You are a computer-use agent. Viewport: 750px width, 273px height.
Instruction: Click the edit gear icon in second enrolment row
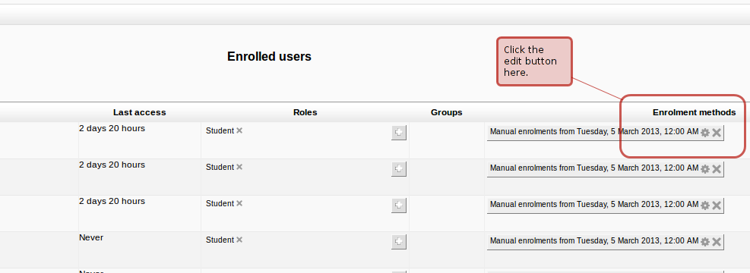point(705,169)
